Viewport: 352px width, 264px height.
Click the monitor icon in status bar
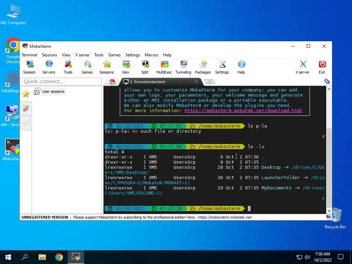pyautogui.click(x=328, y=217)
